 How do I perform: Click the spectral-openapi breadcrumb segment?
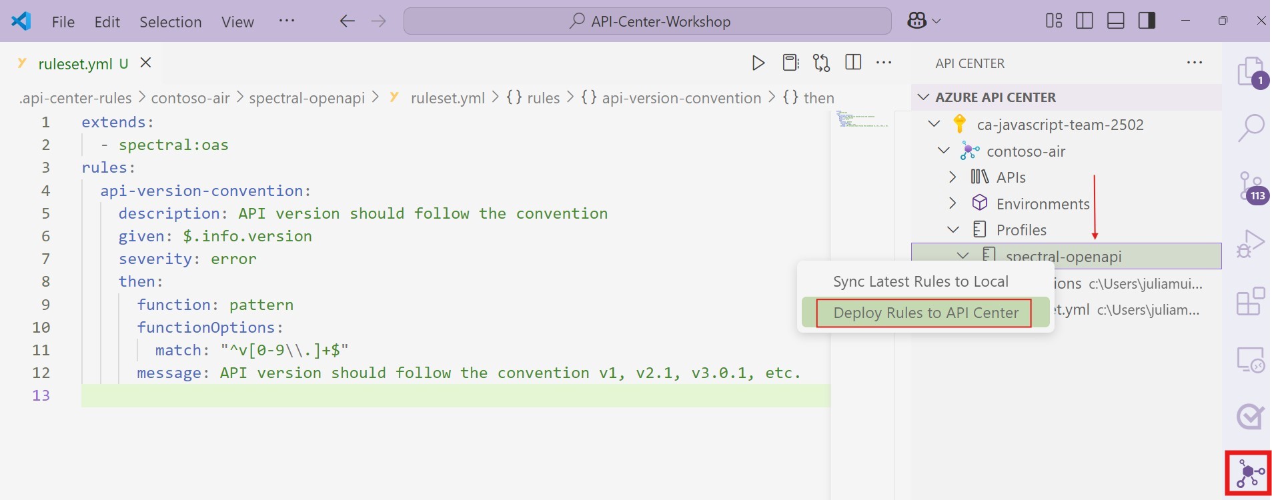click(x=307, y=98)
